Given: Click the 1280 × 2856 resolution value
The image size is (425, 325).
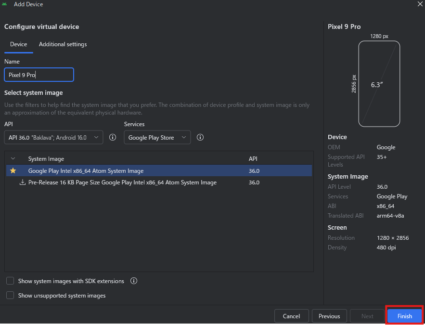Looking at the screenshot, I should [x=393, y=238].
